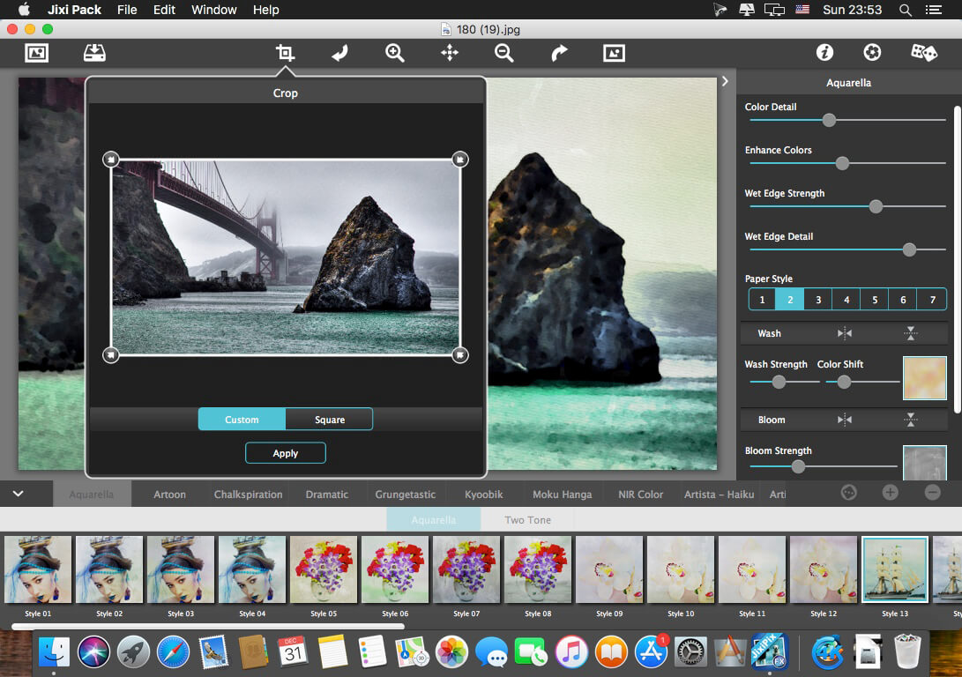Screen dimensions: 962x677
Task: Choose paper style 3
Action: coord(818,300)
